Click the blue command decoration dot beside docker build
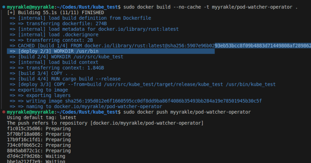Viewport: 311px width, 163px height. pos(3,7)
